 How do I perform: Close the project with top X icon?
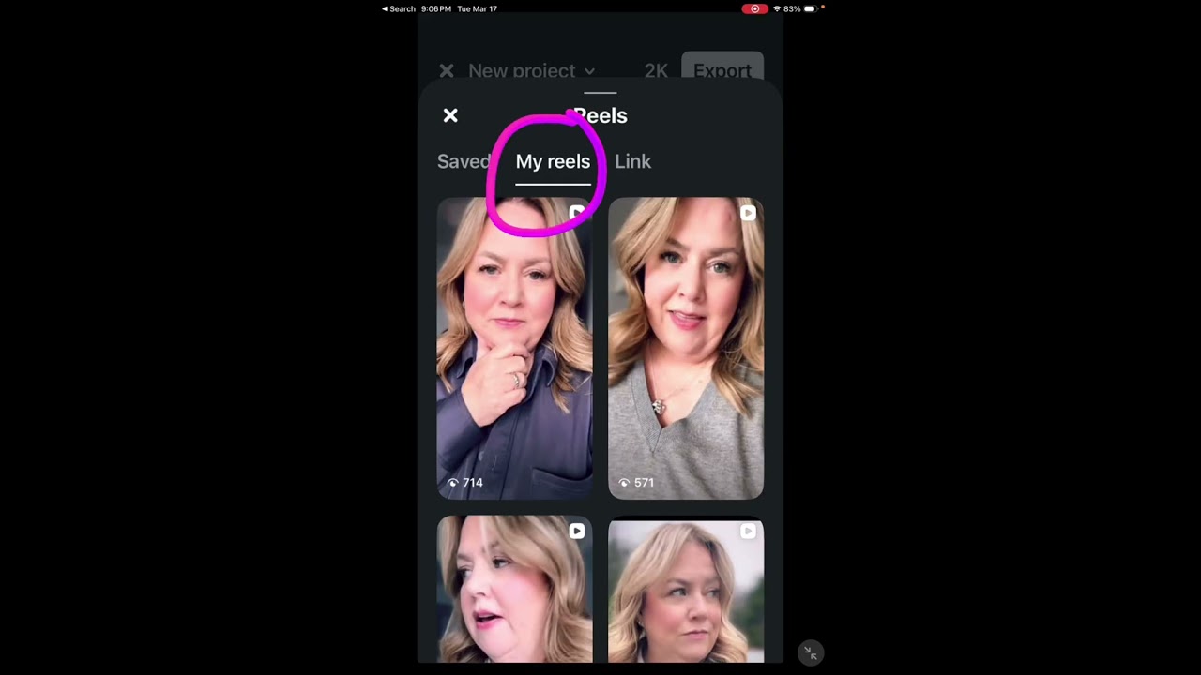[x=447, y=71]
